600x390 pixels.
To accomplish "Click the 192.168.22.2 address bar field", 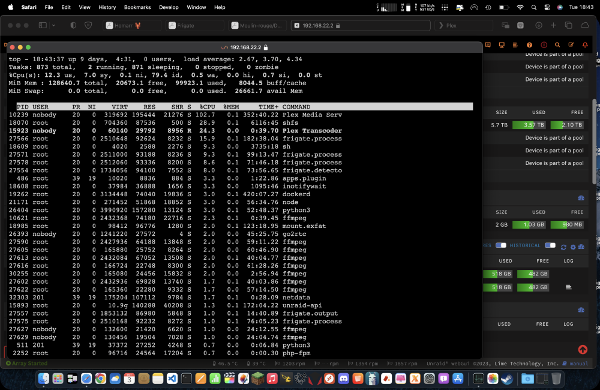I will tap(361, 25).
